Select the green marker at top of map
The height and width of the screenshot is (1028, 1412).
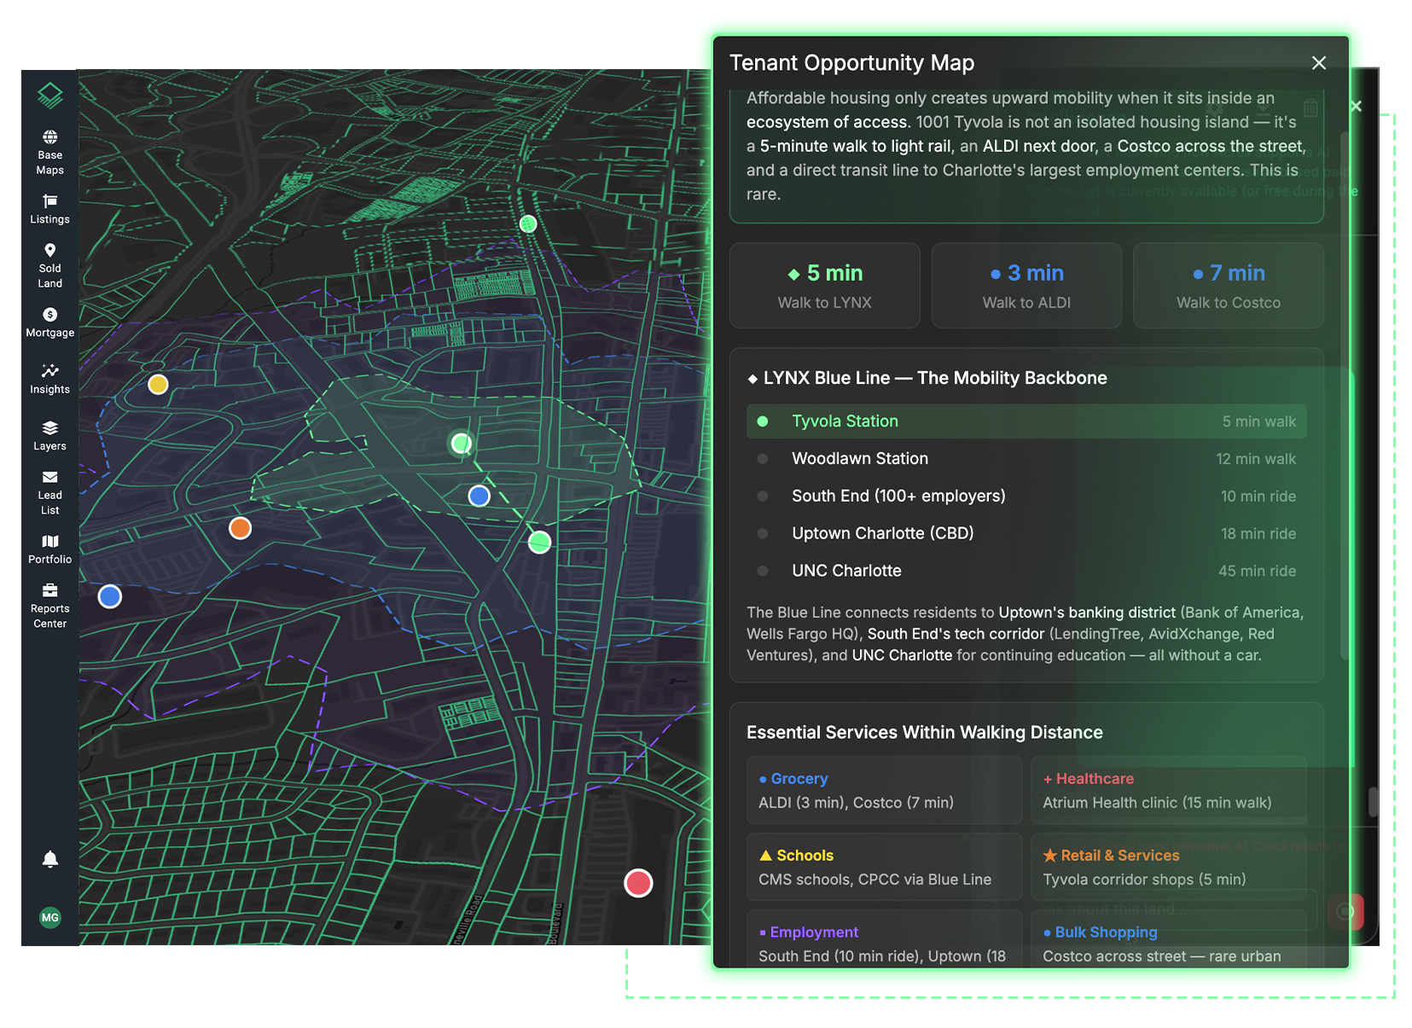point(528,224)
